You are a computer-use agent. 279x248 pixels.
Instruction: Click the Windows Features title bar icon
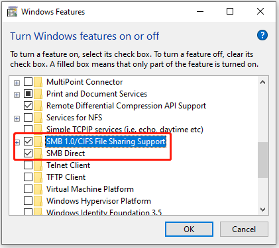pos(12,12)
